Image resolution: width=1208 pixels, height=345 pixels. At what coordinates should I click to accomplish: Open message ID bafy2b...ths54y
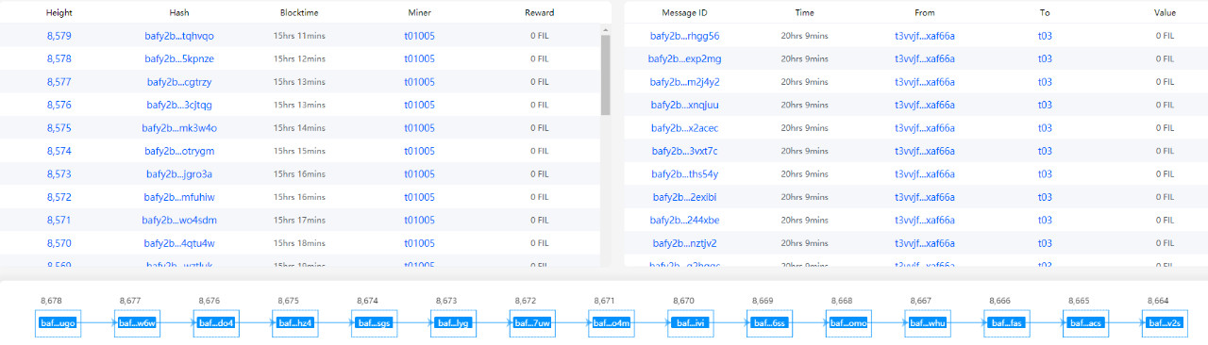pyautogui.click(x=685, y=174)
